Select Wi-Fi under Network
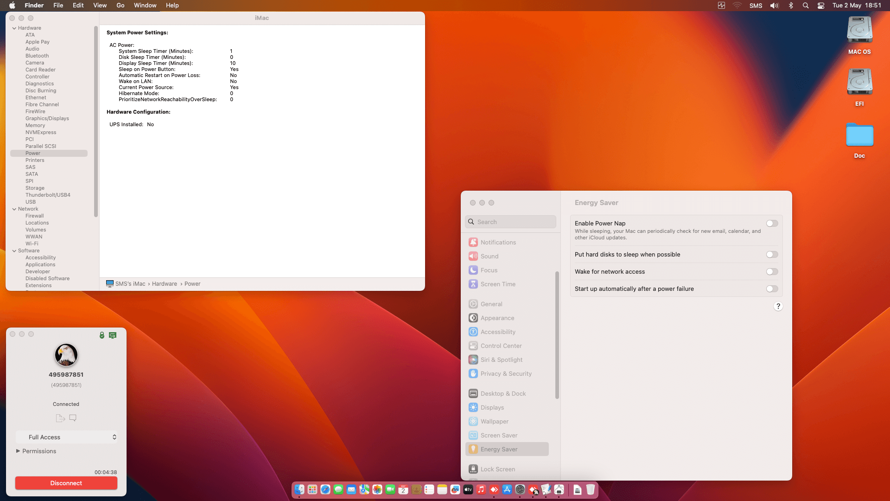Viewport: 890px width, 501px height. click(x=32, y=244)
